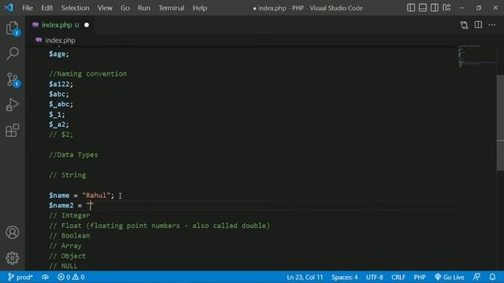Toggle the secondary side bar layout
Image resolution: width=504 pixels, height=283 pixels.
click(x=434, y=8)
